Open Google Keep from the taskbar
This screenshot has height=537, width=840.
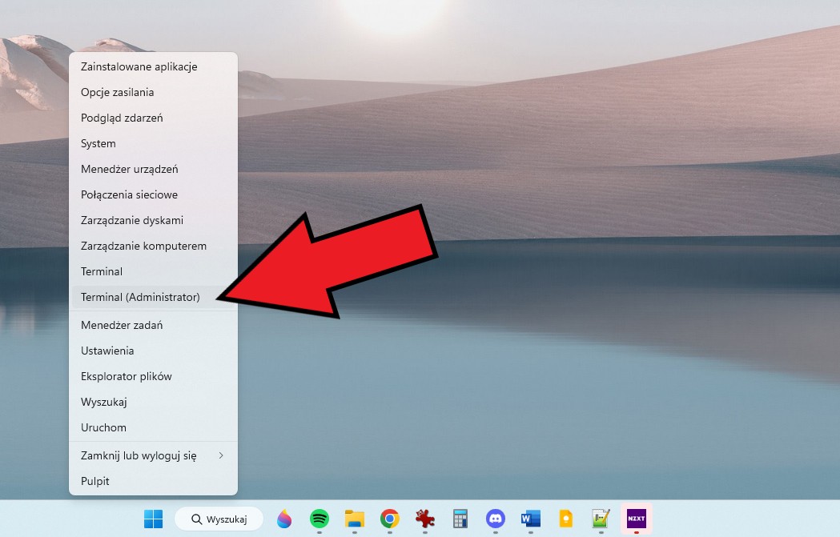click(x=565, y=519)
